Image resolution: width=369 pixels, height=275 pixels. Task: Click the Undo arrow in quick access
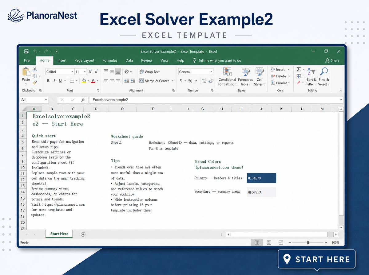pos(35,52)
